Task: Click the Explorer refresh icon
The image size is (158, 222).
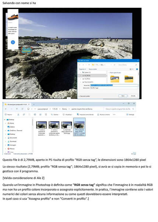Action: click(22, 109)
